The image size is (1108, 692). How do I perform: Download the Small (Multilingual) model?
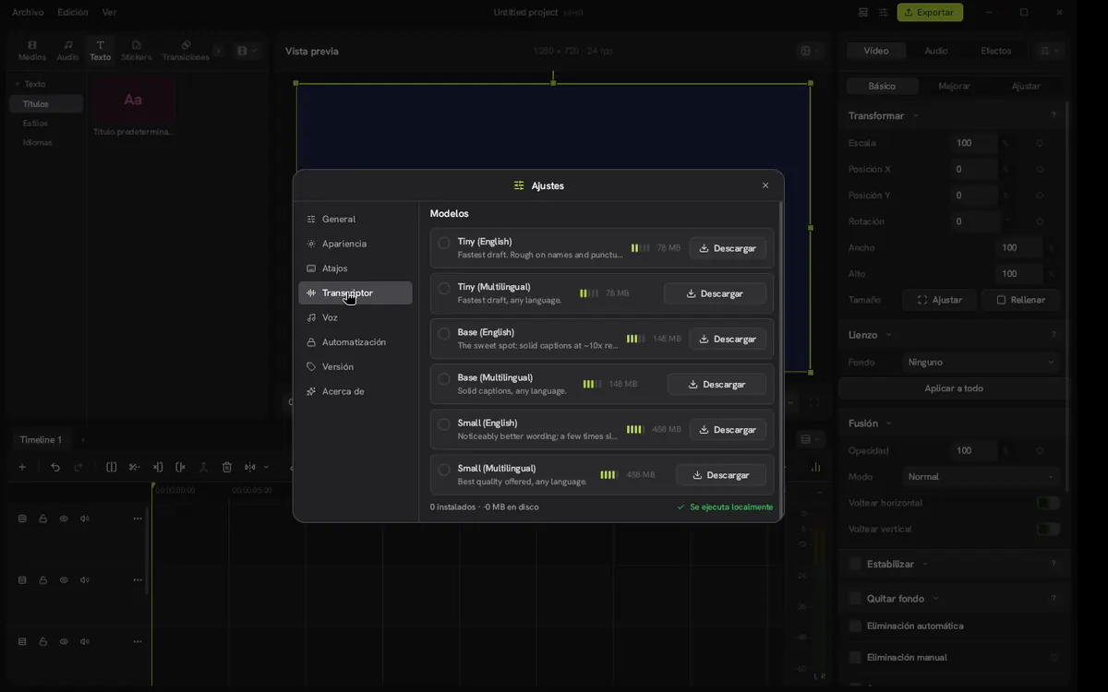(x=721, y=475)
